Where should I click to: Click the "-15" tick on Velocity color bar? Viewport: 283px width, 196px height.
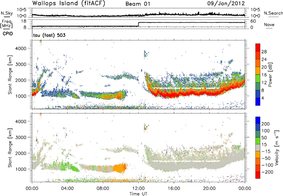266,151
